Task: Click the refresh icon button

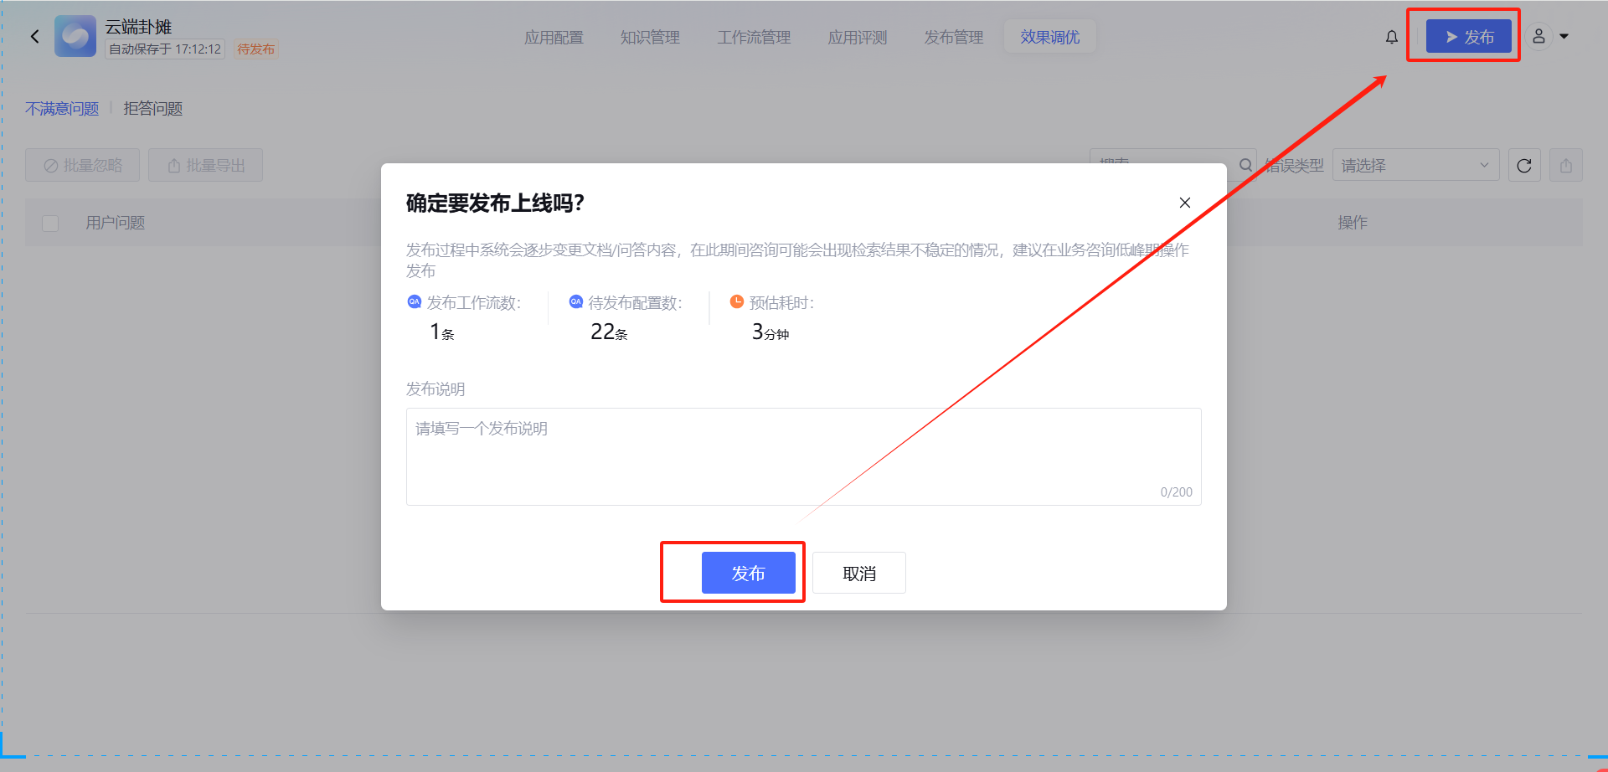Action: pos(1524,165)
